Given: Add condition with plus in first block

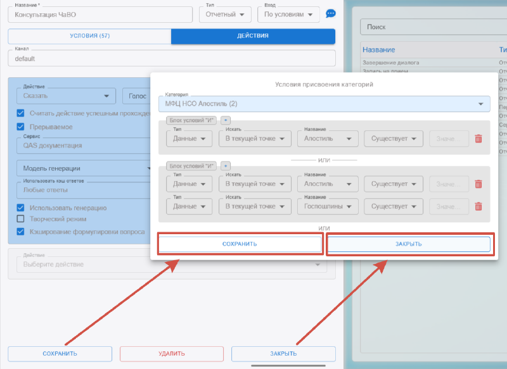Looking at the screenshot, I should pos(226,120).
